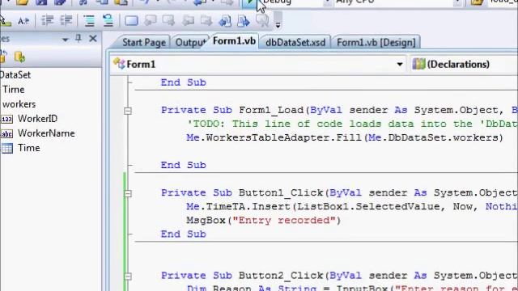This screenshot has width=518, height=291.
Task: Click the 'TODO comment line
Action: [352, 124]
